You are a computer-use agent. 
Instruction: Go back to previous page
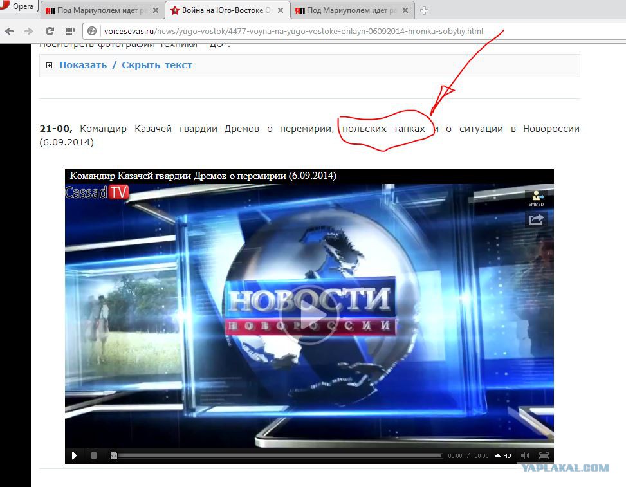click(x=9, y=31)
